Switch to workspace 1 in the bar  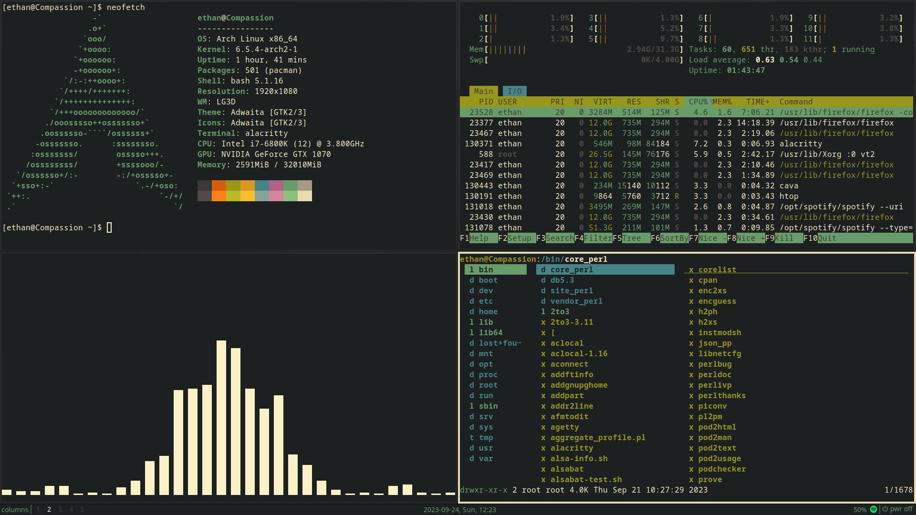38,509
